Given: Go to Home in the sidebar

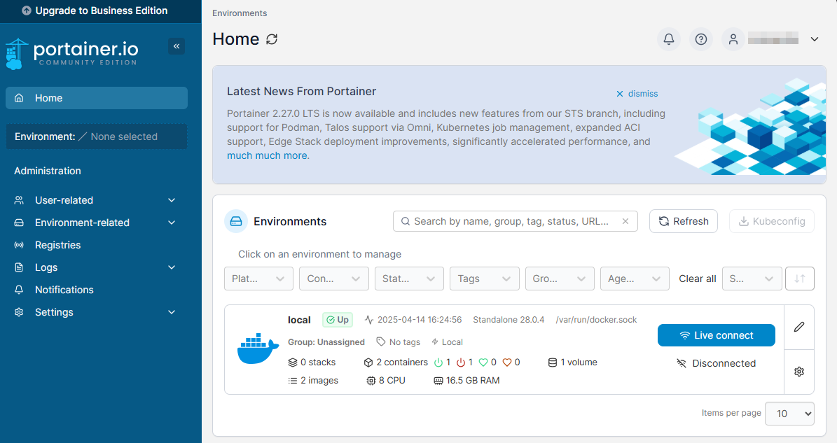Looking at the screenshot, I should tap(97, 98).
